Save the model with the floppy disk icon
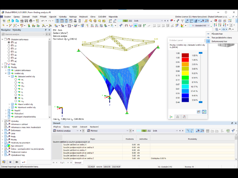Viewport: 238px width, 178px height. point(26,21)
